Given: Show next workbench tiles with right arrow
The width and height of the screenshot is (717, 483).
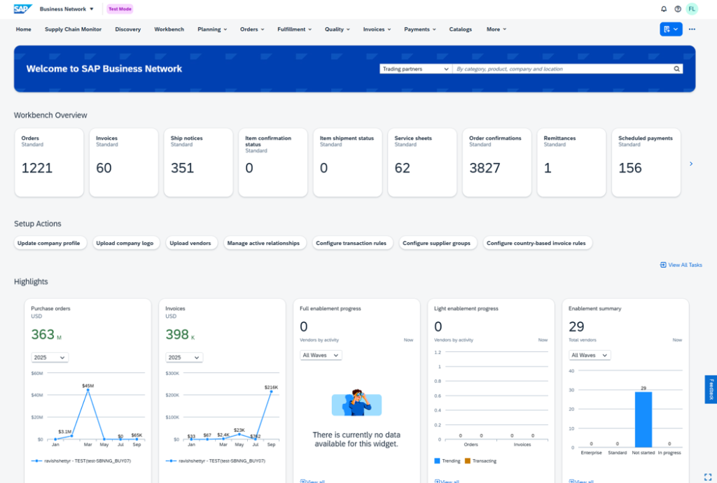Looking at the screenshot, I should point(691,164).
